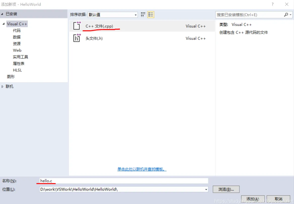The height and width of the screenshot is (204, 294).
Task: Expand the 联机 section
Action: pyautogui.click(x=3, y=87)
